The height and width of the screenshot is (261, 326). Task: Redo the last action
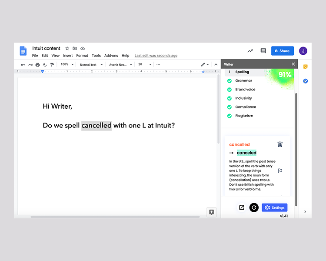click(x=30, y=65)
